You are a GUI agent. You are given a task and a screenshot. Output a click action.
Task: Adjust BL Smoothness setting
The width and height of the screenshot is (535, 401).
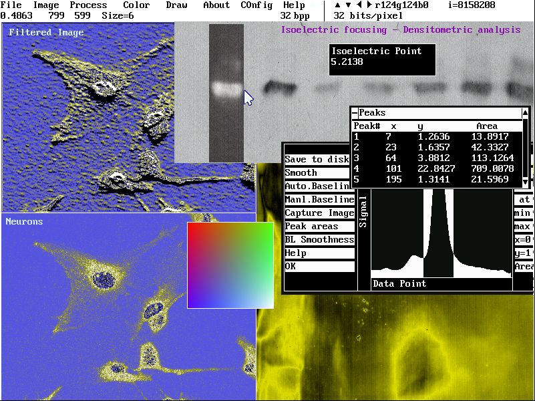click(320, 239)
